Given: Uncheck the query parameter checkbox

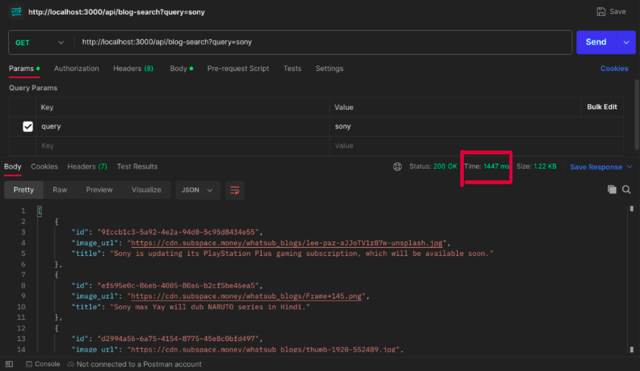Looking at the screenshot, I should pyautogui.click(x=28, y=126).
